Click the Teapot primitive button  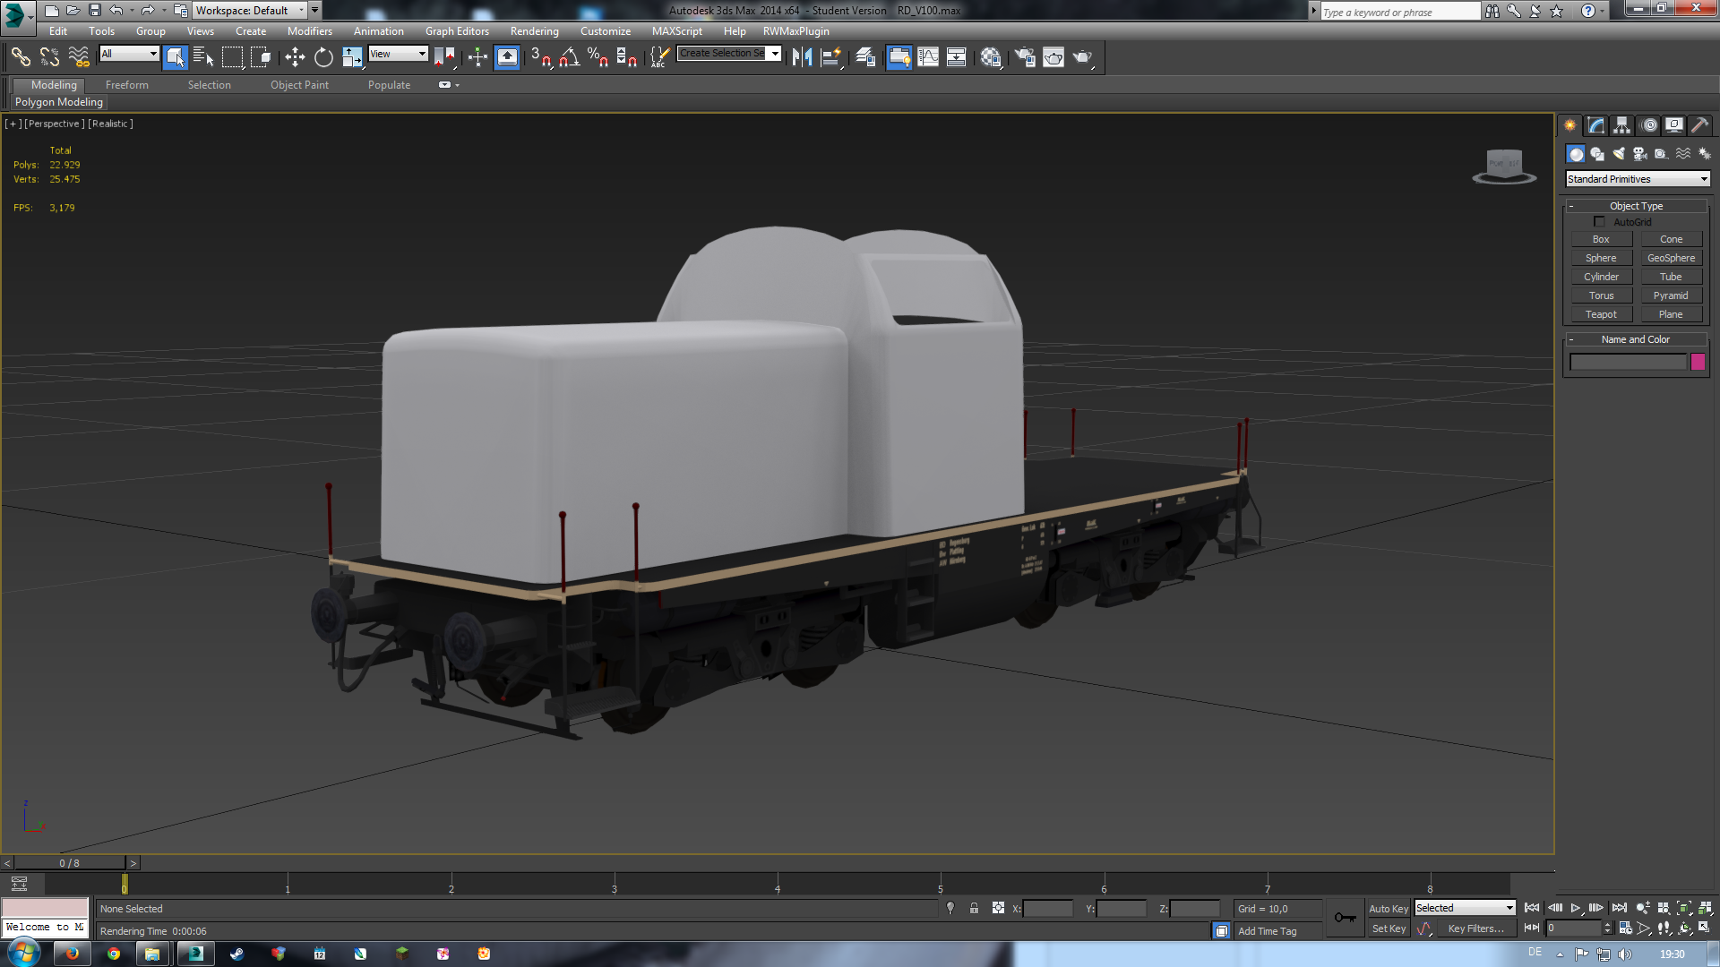coord(1601,314)
